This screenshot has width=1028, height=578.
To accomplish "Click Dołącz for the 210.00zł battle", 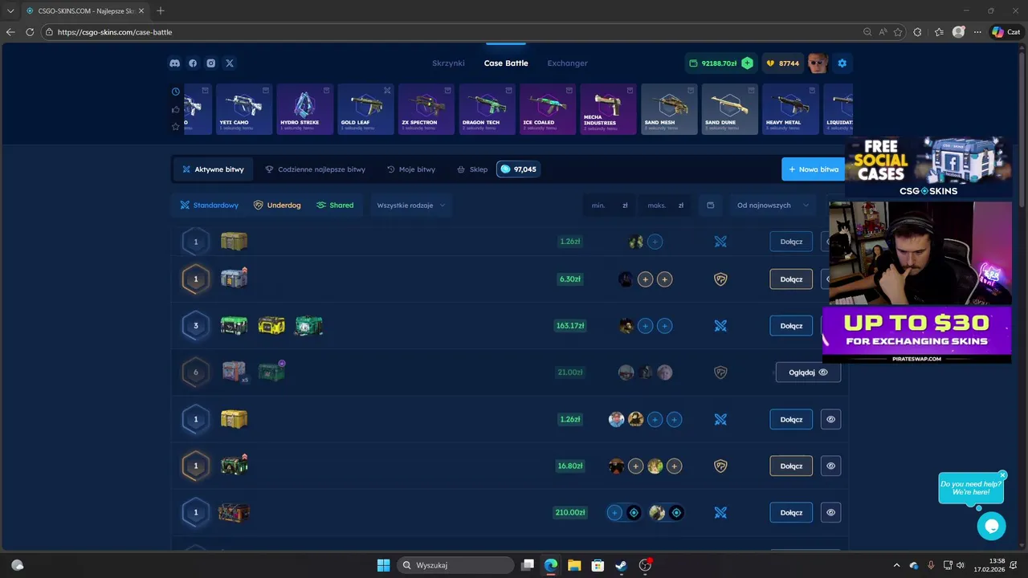I will point(791,512).
